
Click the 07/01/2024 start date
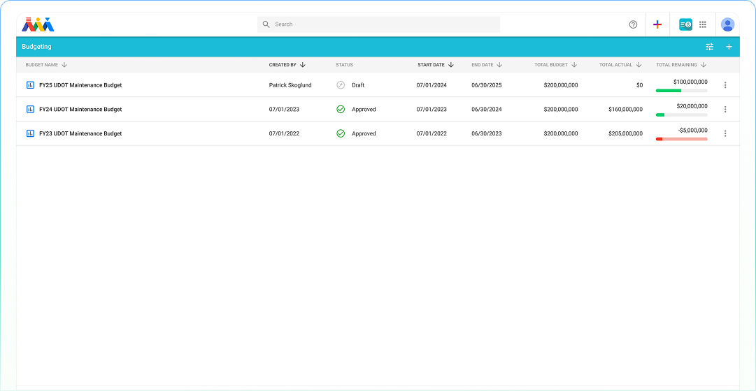coord(432,85)
